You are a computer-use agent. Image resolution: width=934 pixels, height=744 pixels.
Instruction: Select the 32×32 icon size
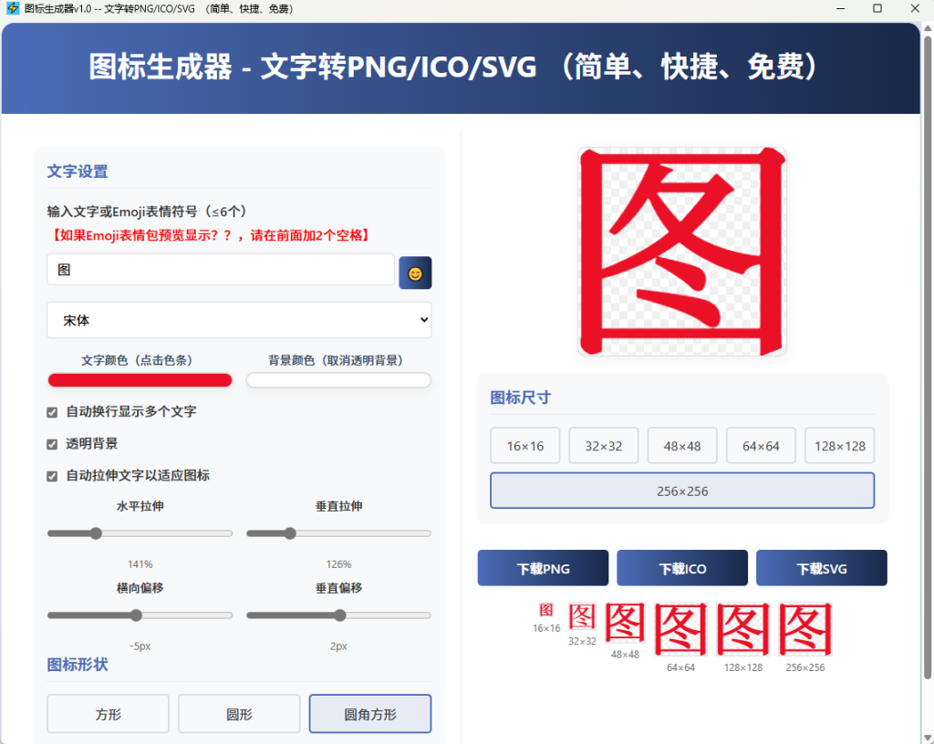(x=603, y=445)
